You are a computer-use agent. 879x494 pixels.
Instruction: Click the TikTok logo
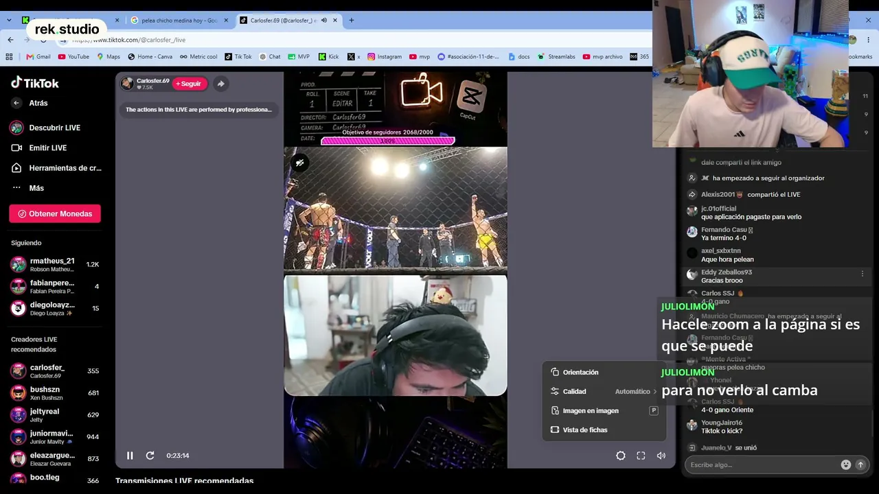pos(35,83)
